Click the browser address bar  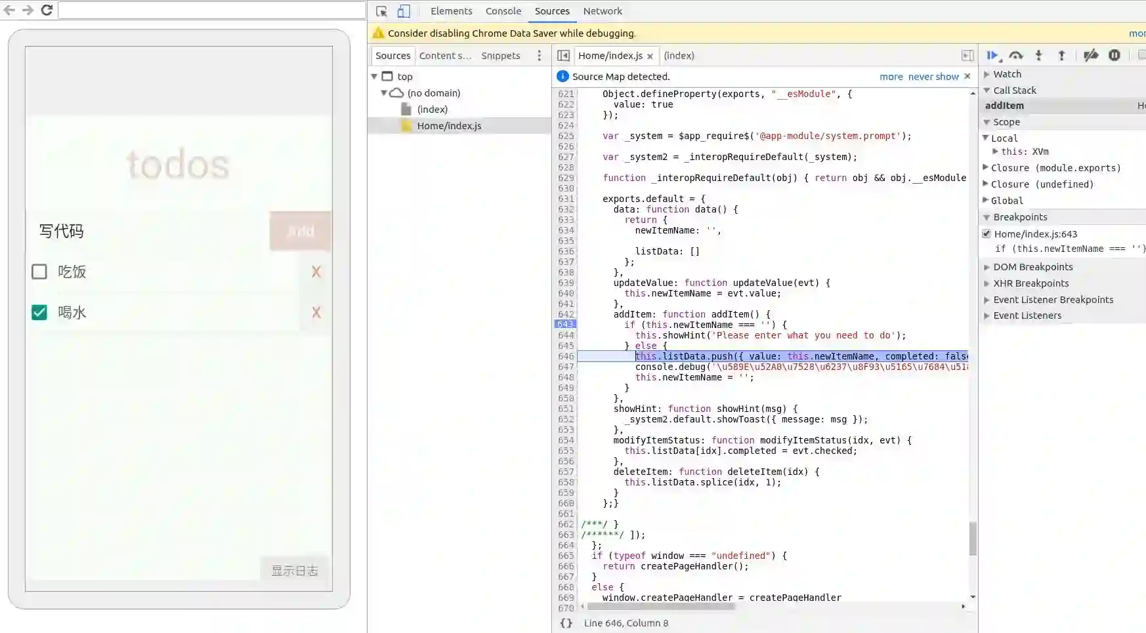pos(211,10)
